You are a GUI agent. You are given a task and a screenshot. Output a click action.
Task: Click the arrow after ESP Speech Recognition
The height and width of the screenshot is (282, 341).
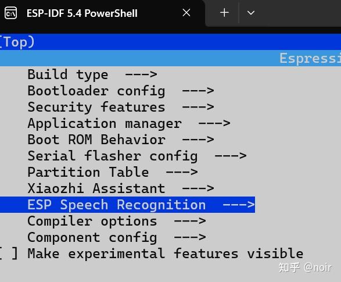(x=239, y=205)
